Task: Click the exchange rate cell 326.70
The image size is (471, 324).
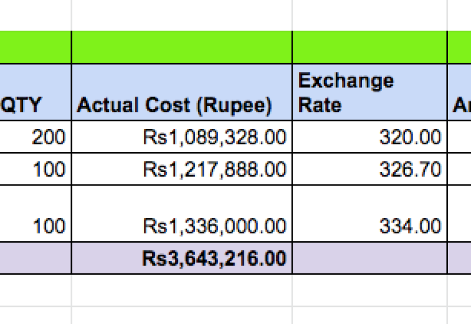Action: (369, 170)
